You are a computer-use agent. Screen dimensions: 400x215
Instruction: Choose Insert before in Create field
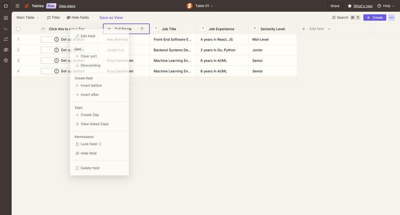(99, 85)
